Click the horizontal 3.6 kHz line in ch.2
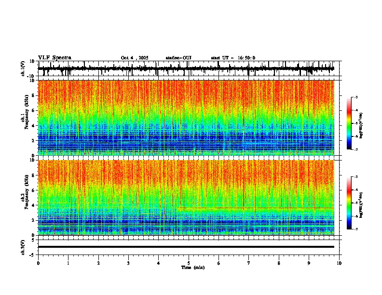The height and width of the screenshot is (295, 382). 256,208
